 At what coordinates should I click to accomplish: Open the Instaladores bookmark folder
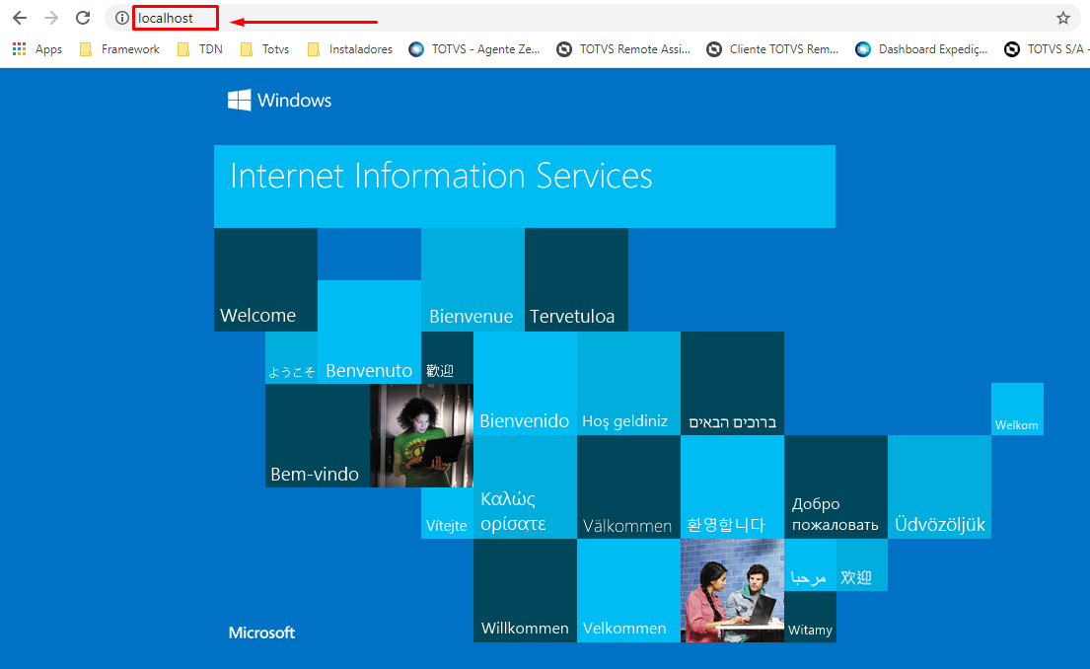coord(350,49)
